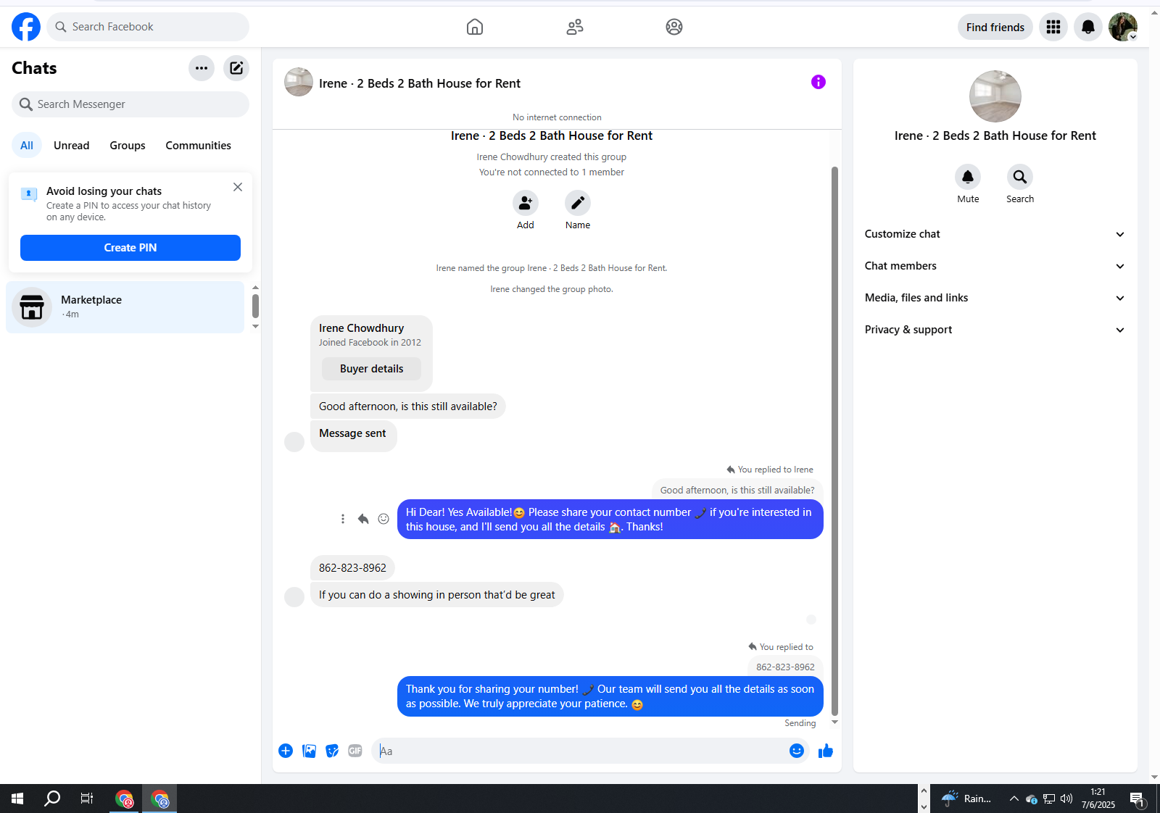Click the purple conversation information icon
The image size is (1160, 813).
coord(819,82)
